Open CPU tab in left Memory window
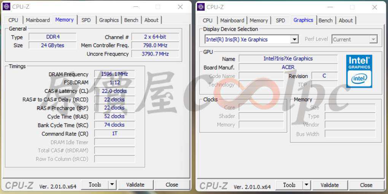This screenshot has height=194, width=388. coord(13,20)
